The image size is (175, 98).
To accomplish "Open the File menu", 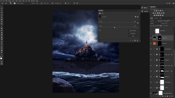I will (x=4, y=1).
